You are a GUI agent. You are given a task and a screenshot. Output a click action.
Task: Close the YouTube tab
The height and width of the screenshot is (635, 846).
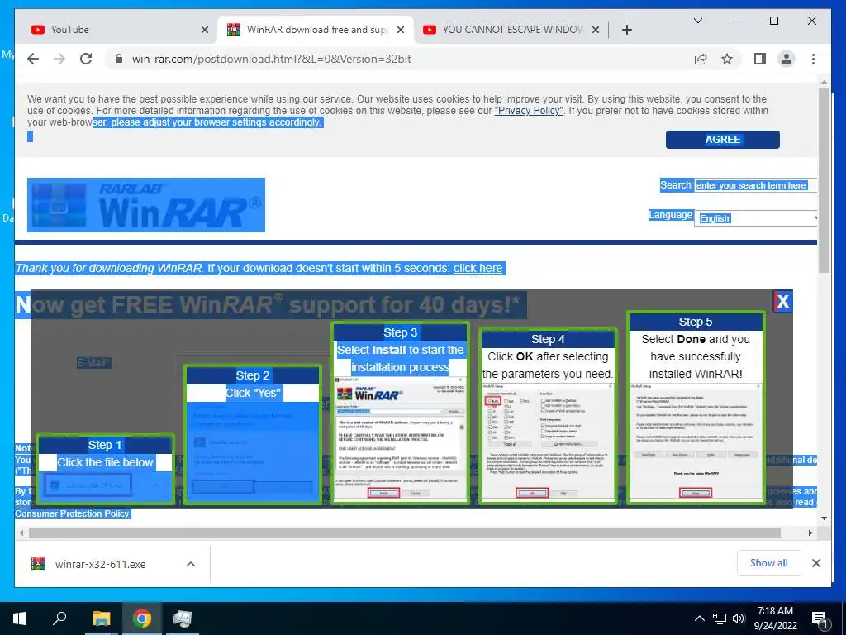pos(205,30)
